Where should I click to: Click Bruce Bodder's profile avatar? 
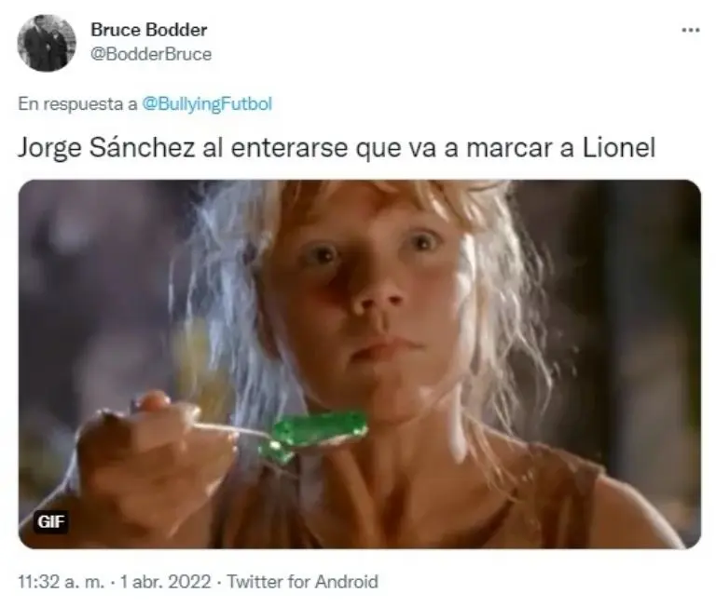(x=47, y=43)
